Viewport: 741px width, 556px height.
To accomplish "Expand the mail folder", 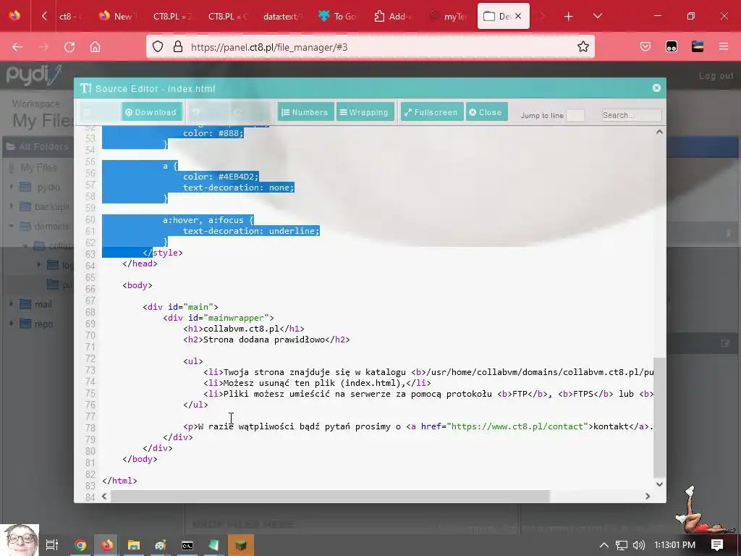I will [12, 304].
